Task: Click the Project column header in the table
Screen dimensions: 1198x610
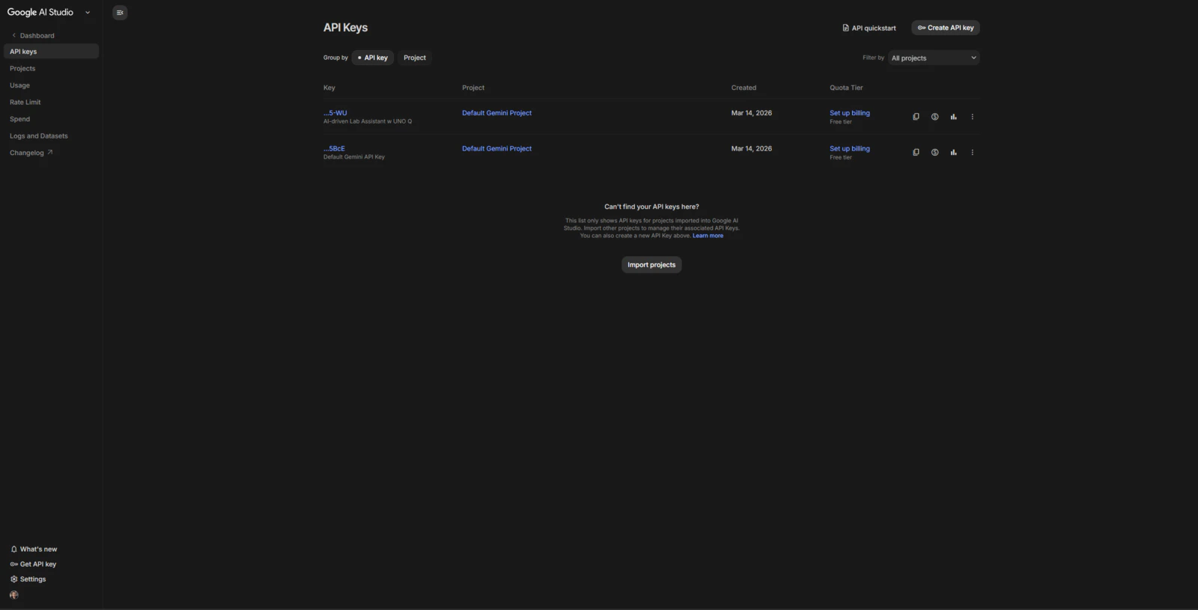Action: (x=473, y=88)
